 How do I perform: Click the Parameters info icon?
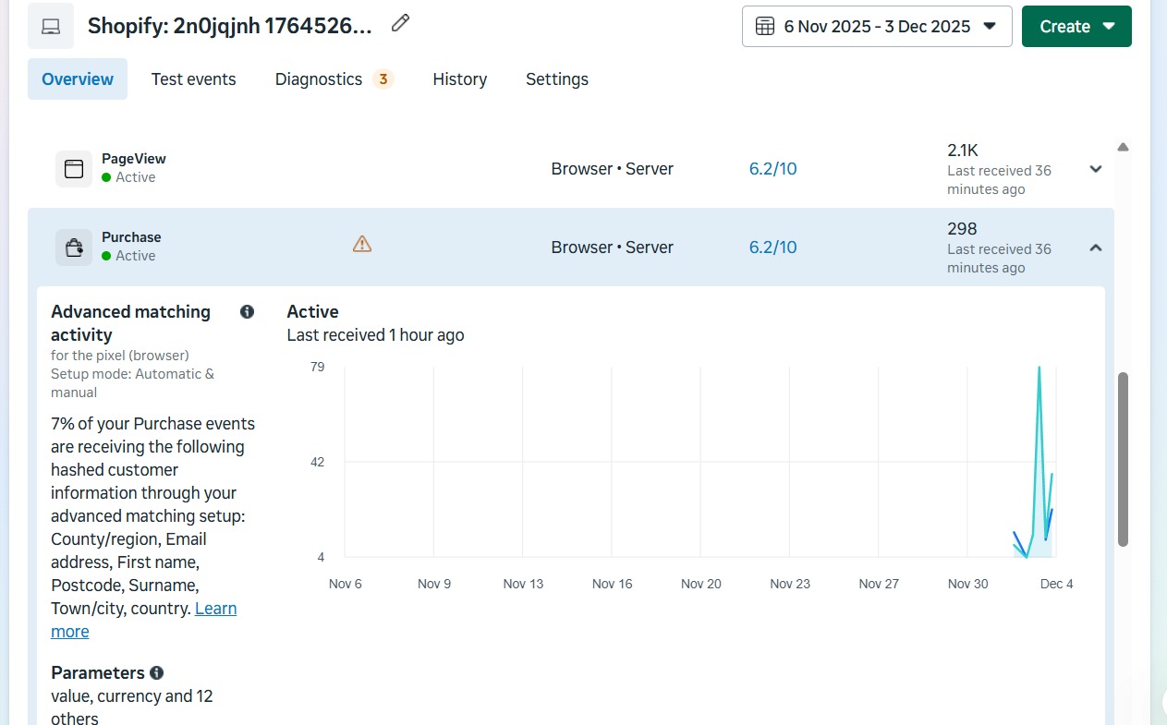(x=157, y=672)
